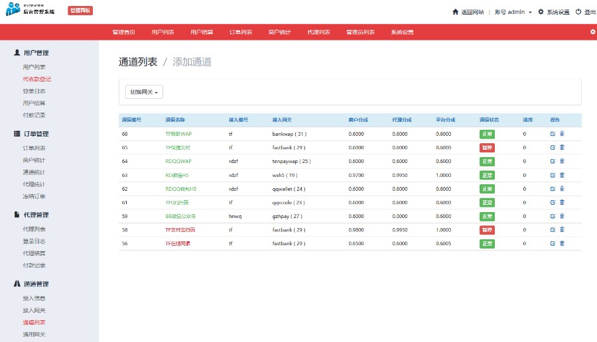Viewport: 597px width, 342px height.
Task: Toggle status 暂停 of channel 65
Action: point(487,148)
